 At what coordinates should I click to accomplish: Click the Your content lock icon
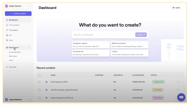pos(7,25)
